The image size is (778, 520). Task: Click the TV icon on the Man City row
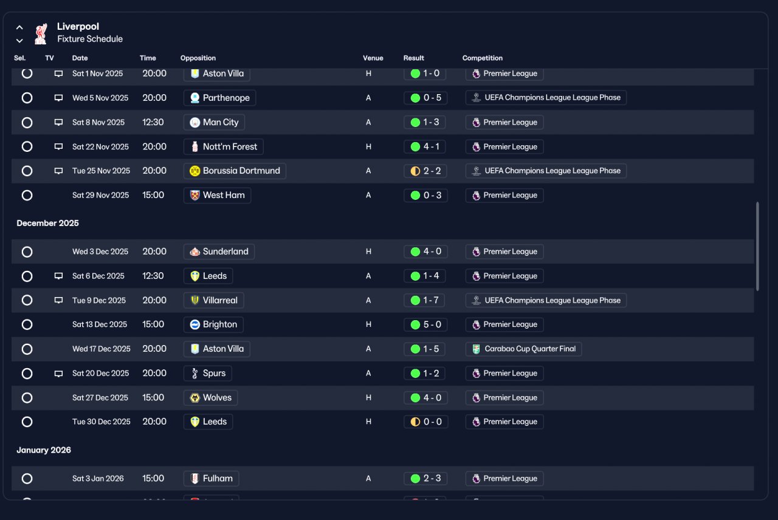coord(58,122)
